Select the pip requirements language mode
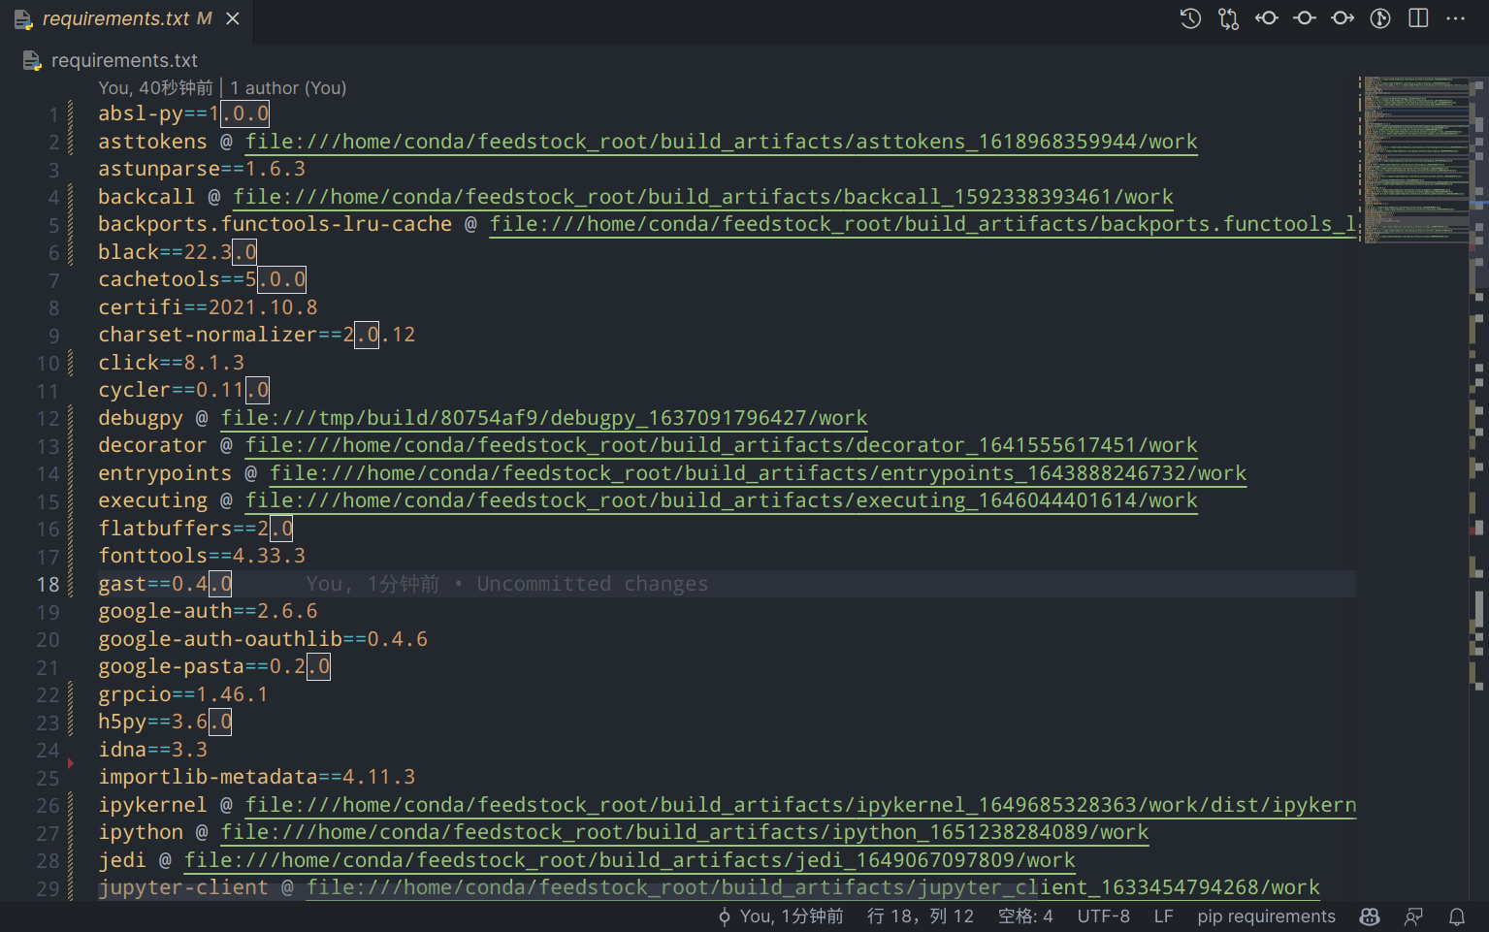The height and width of the screenshot is (932, 1489). pyautogui.click(x=1266, y=916)
